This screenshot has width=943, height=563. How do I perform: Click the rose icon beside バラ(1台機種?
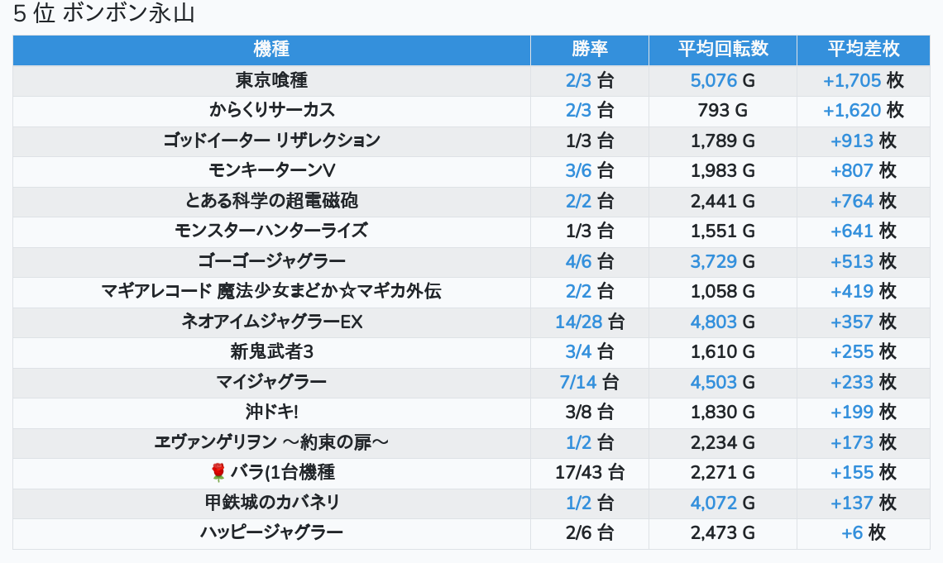218,473
